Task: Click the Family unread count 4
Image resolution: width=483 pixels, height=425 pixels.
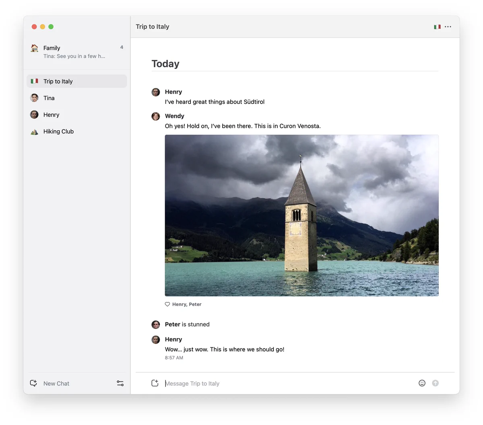Action: (122, 47)
